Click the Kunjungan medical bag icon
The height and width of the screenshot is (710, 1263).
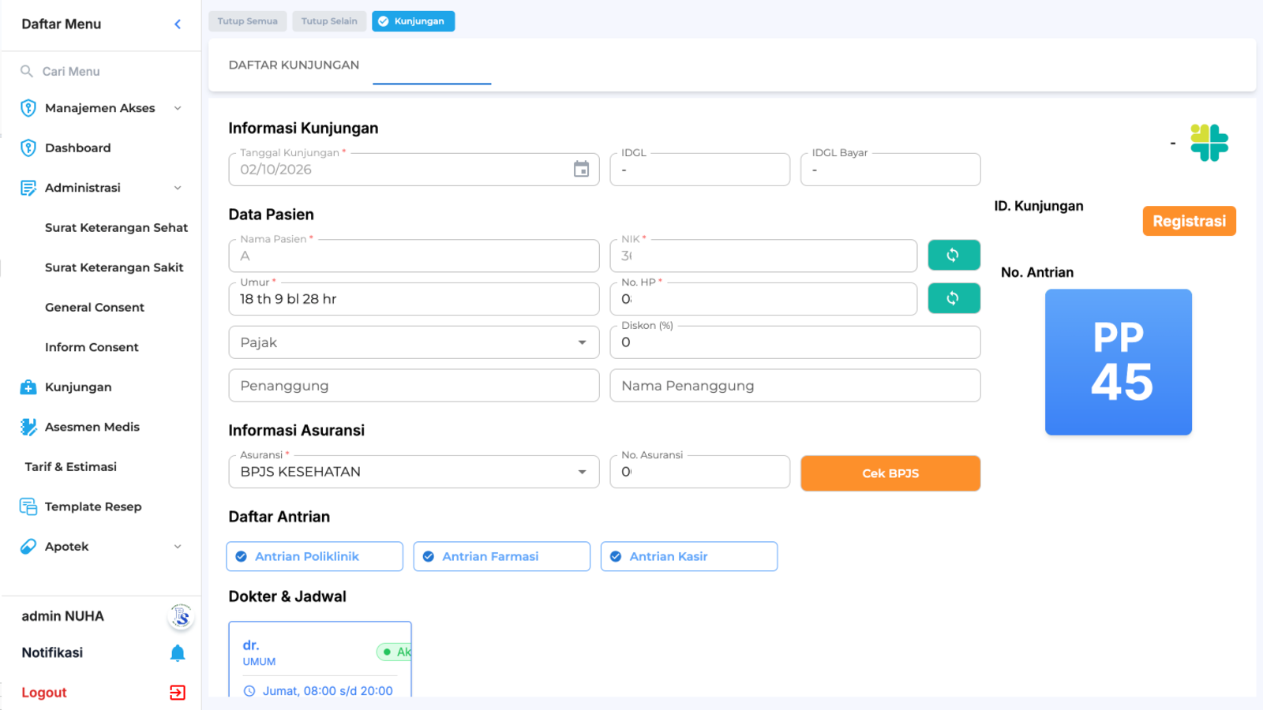[28, 387]
